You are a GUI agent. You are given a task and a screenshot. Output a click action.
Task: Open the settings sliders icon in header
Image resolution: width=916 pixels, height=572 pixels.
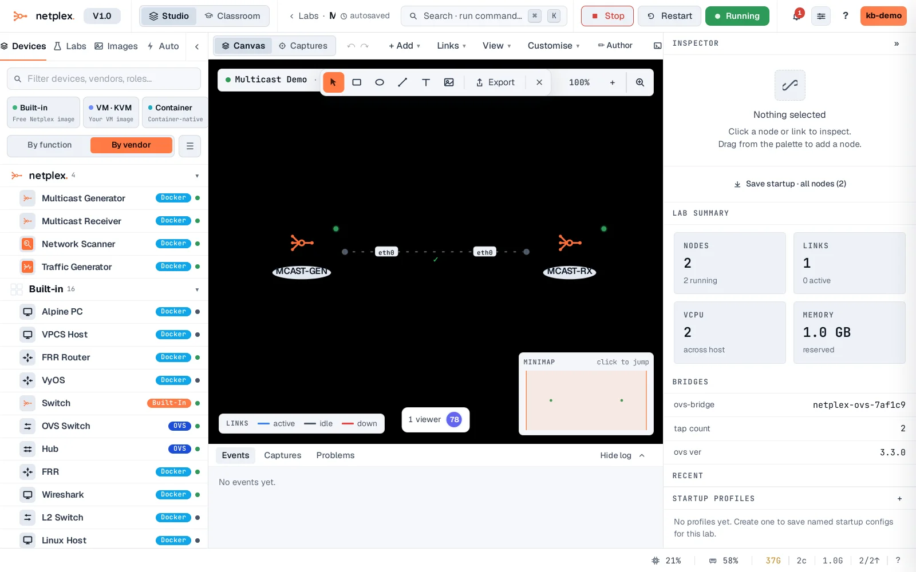[821, 16]
